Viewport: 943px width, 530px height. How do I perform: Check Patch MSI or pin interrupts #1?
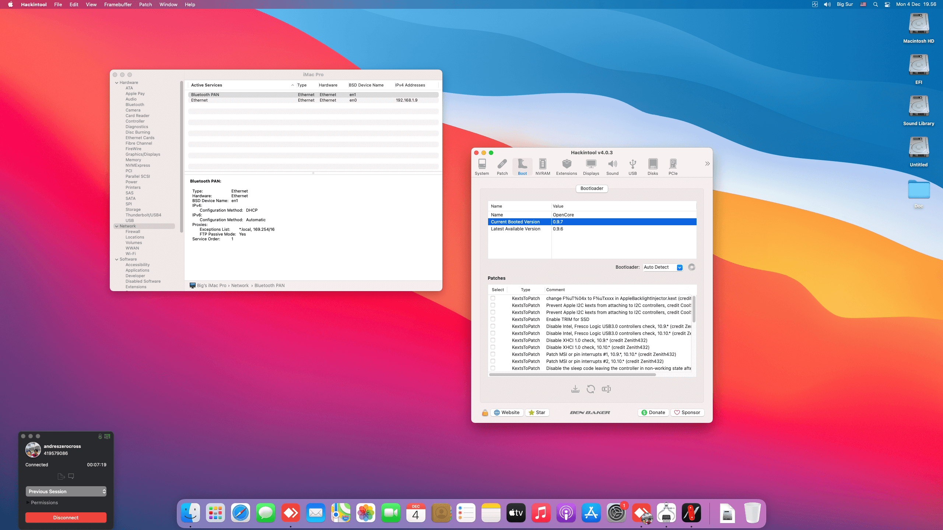tap(493, 354)
